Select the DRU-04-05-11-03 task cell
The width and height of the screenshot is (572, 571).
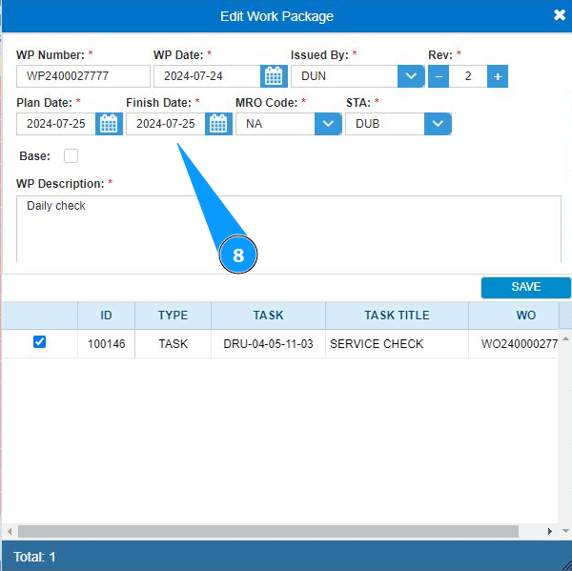268,344
